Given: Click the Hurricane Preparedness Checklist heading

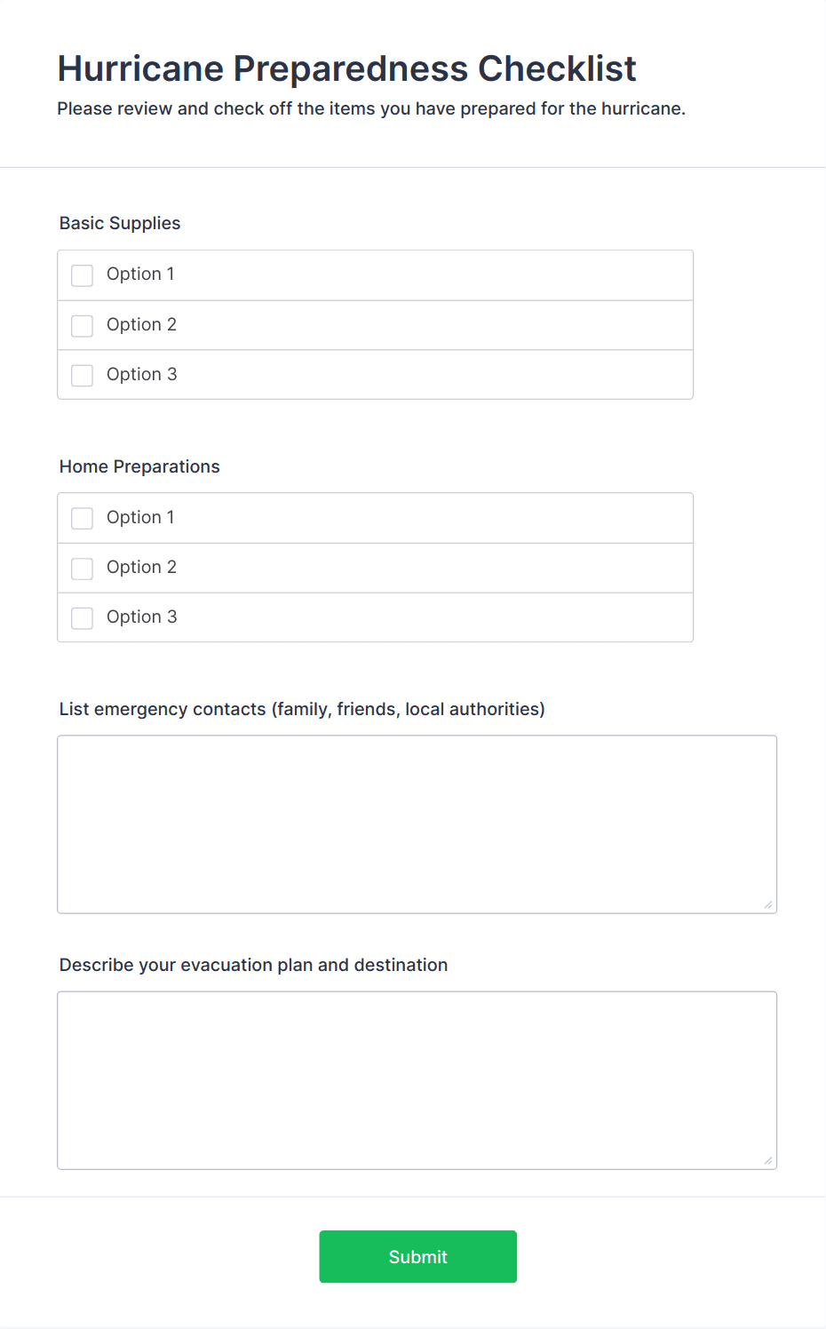Looking at the screenshot, I should pos(346,68).
